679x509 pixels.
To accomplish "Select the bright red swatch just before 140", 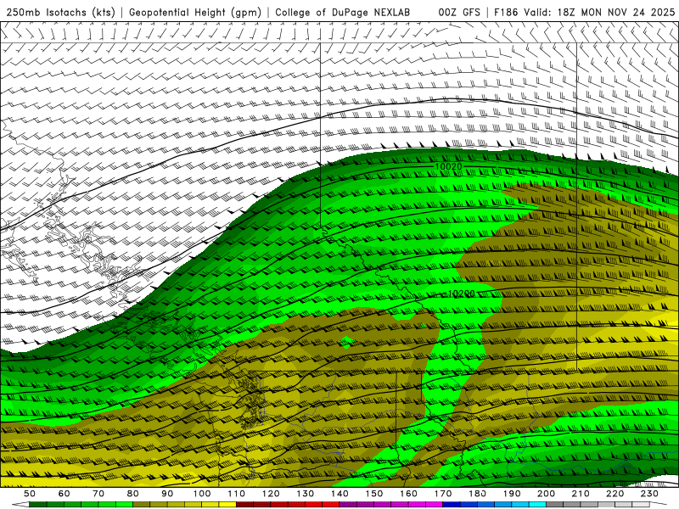I will [331, 505].
